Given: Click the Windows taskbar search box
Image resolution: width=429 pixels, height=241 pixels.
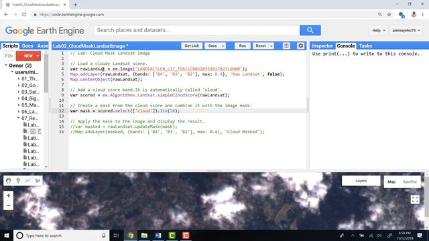Looking at the screenshot, I should (61, 235).
